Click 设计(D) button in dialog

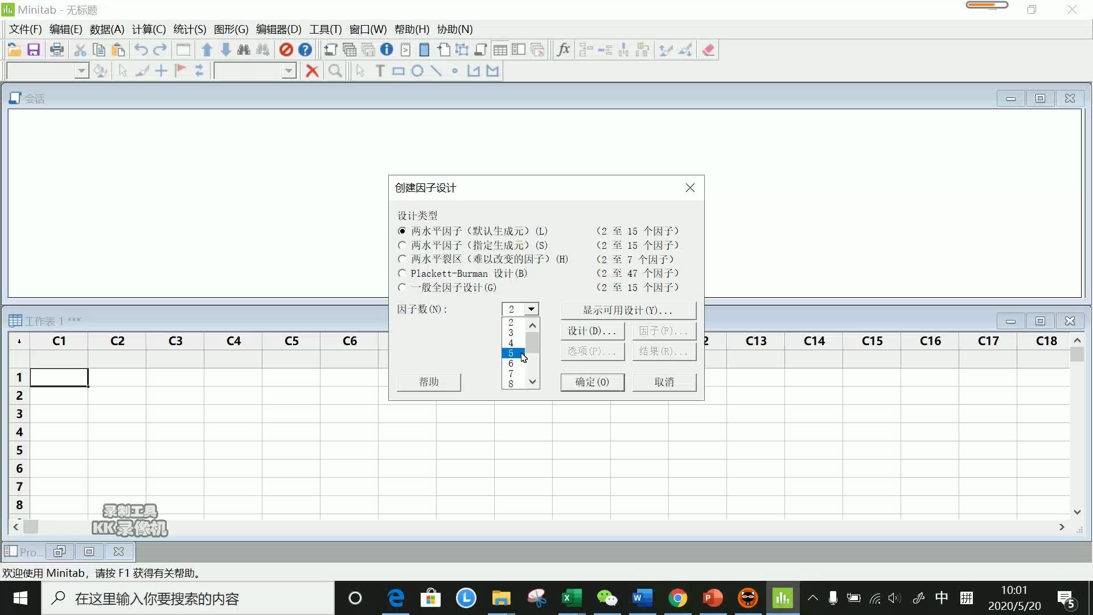(592, 331)
